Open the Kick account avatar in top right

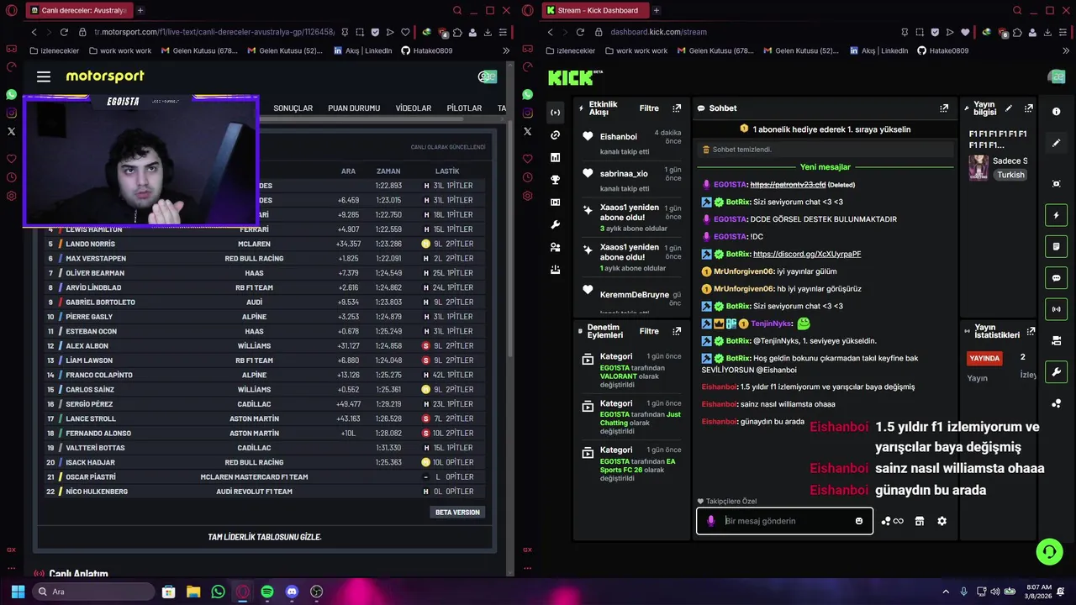(x=1056, y=77)
